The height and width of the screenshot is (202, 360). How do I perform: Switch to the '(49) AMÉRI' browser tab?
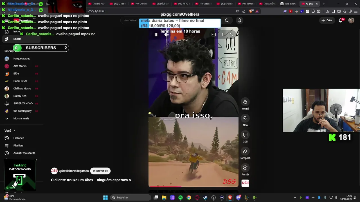(x=267, y=4)
